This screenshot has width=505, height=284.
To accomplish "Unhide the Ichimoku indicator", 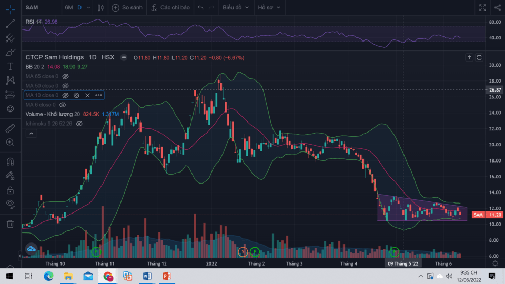I will tap(79, 124).
